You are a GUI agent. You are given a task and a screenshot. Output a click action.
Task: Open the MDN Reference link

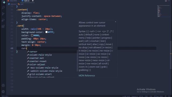tap(87, 75)
